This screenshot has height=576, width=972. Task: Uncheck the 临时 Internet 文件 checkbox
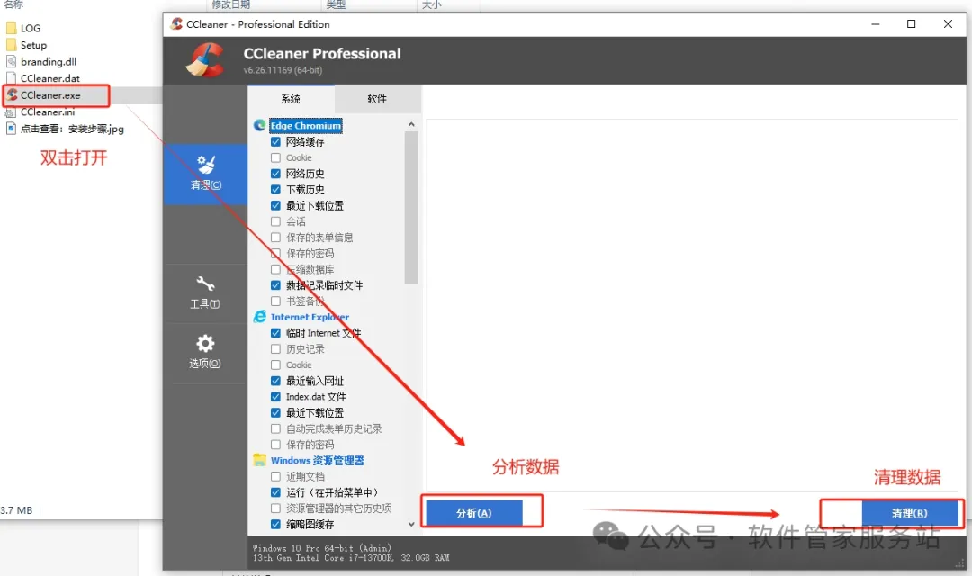(x=276, y=333)
